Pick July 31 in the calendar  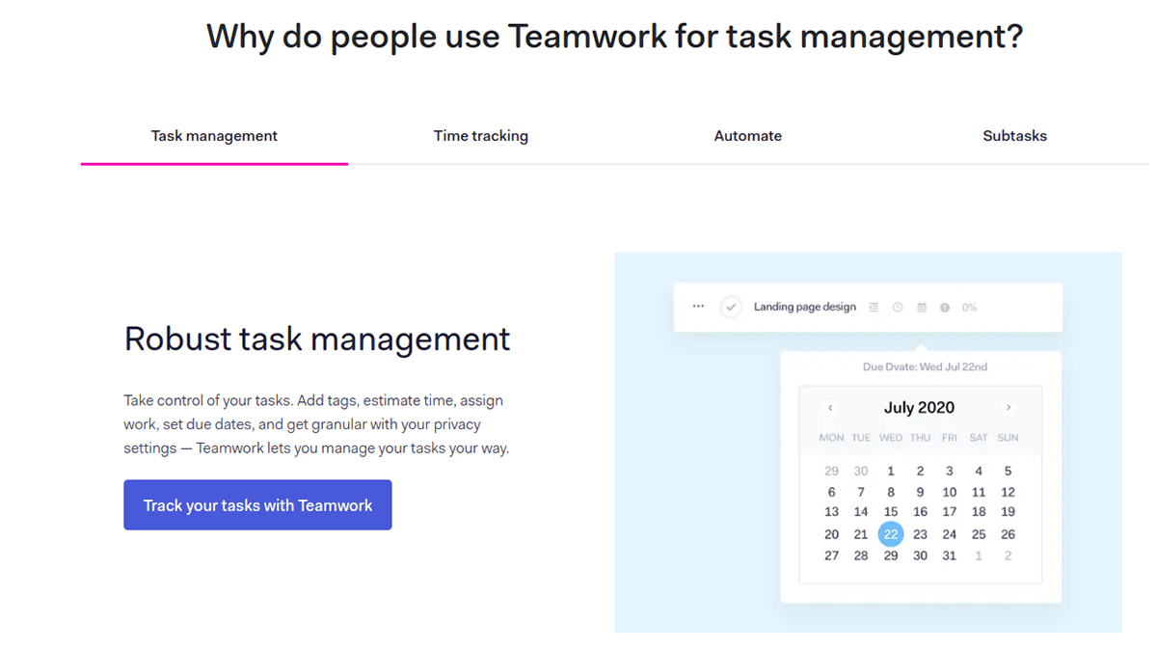pos(950,556)
